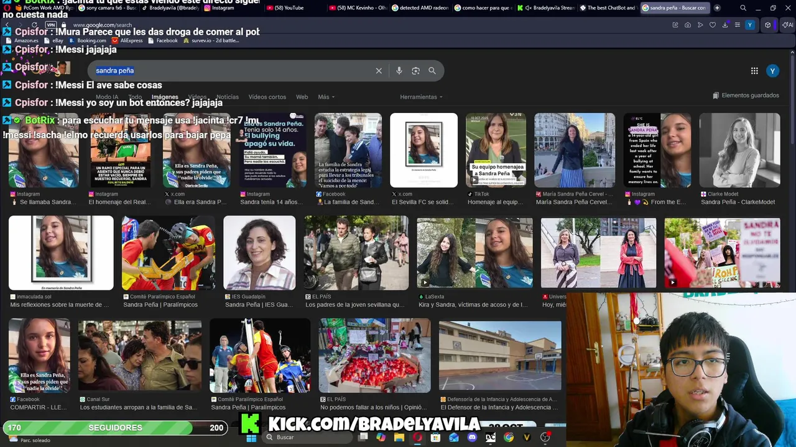Launch Copilot from the taskbar
The width and height of the screenshot is (796, 447).
click(381, 437)
